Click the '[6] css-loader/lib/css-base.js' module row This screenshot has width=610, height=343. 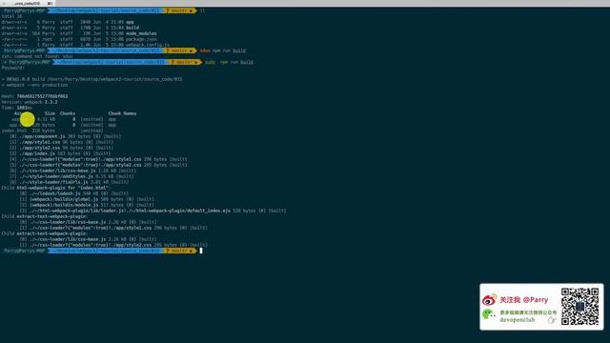point(72,171)
